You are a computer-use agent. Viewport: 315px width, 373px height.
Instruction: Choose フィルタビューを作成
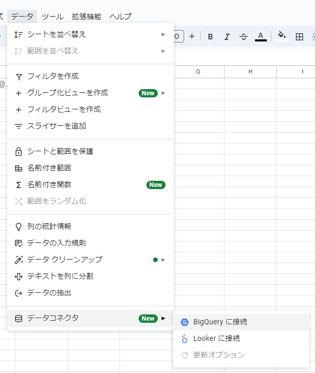click(91, 109)
